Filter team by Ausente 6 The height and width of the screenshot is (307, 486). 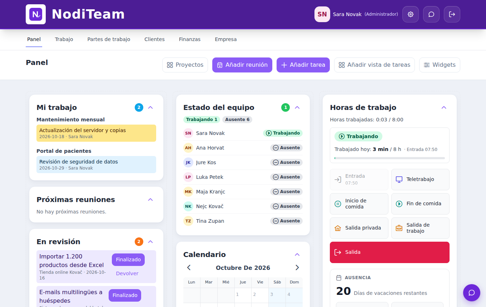click(237, 120)
